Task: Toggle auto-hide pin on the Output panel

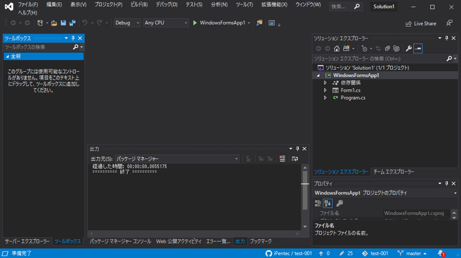Action: pos(298,149)
